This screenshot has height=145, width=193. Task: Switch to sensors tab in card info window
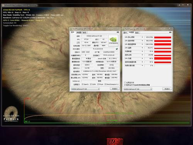tap(79, 32)
